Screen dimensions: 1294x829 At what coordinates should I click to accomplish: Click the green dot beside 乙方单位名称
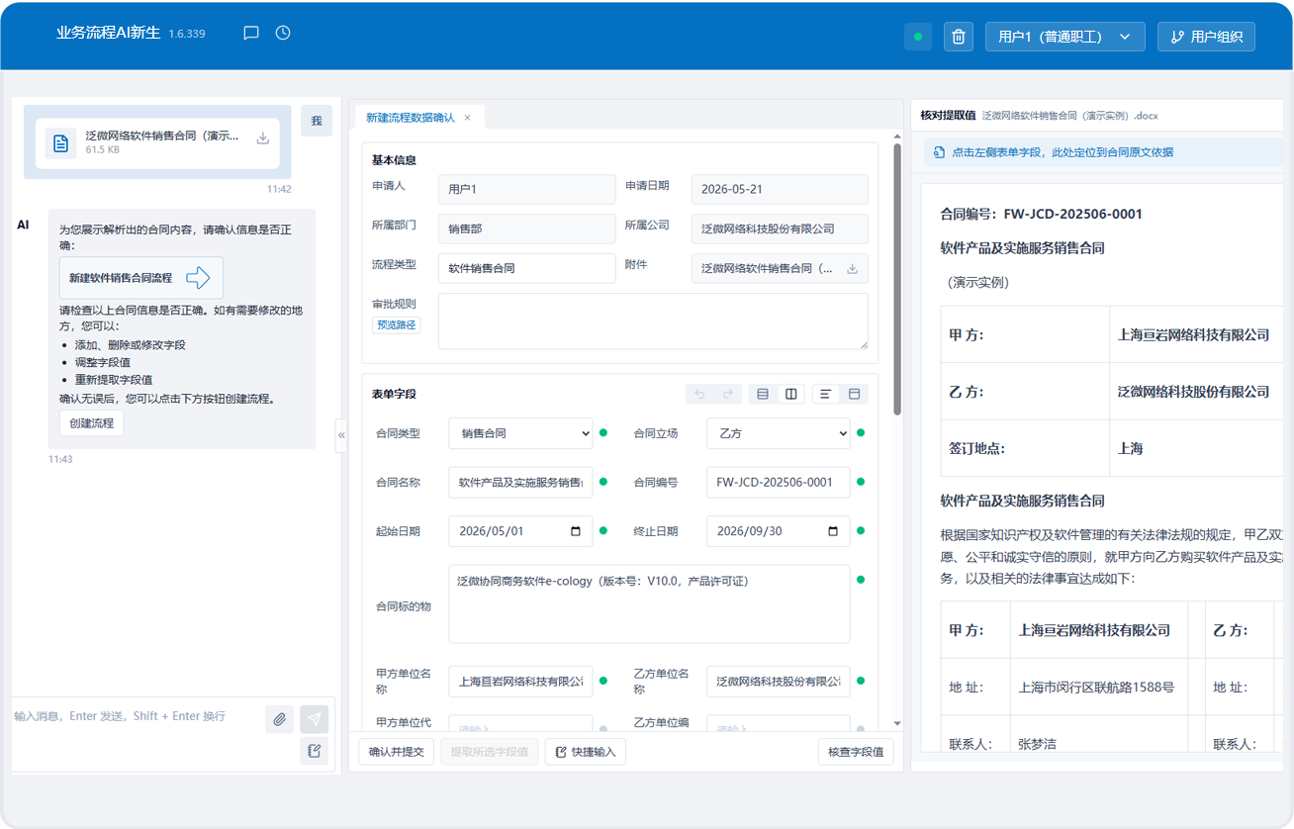861,681
